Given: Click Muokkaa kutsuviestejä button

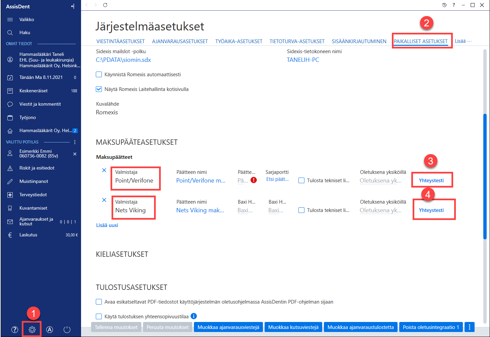Looking at the screenshot, I should tap(293, 327).
